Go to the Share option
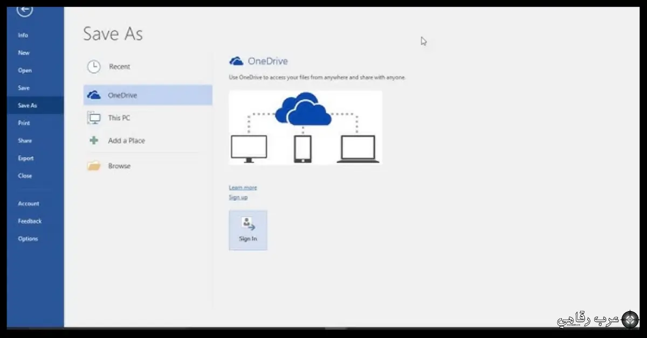 click(25, 140)
